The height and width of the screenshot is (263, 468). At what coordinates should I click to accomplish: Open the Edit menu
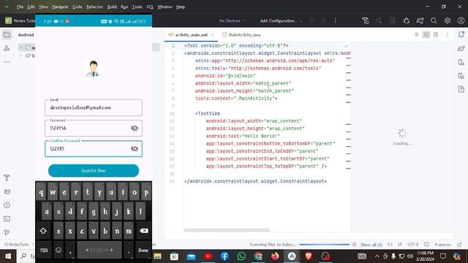pyautogui.click(x=31, y=7)
